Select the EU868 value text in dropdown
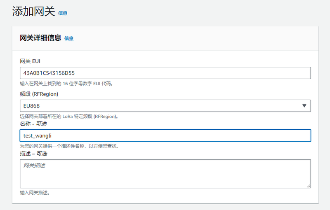Image resolution: width=330 pixels, height=210 pixels. tap(31, 106)
